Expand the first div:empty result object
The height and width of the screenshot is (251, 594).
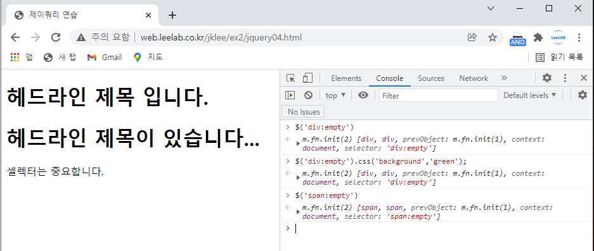299,144
